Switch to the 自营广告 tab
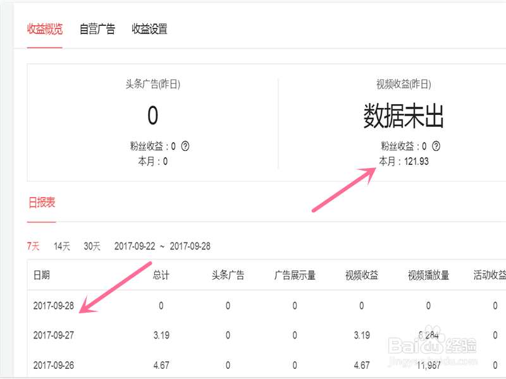This screenshot has height=379, width=506. click(x=97, y=28)
